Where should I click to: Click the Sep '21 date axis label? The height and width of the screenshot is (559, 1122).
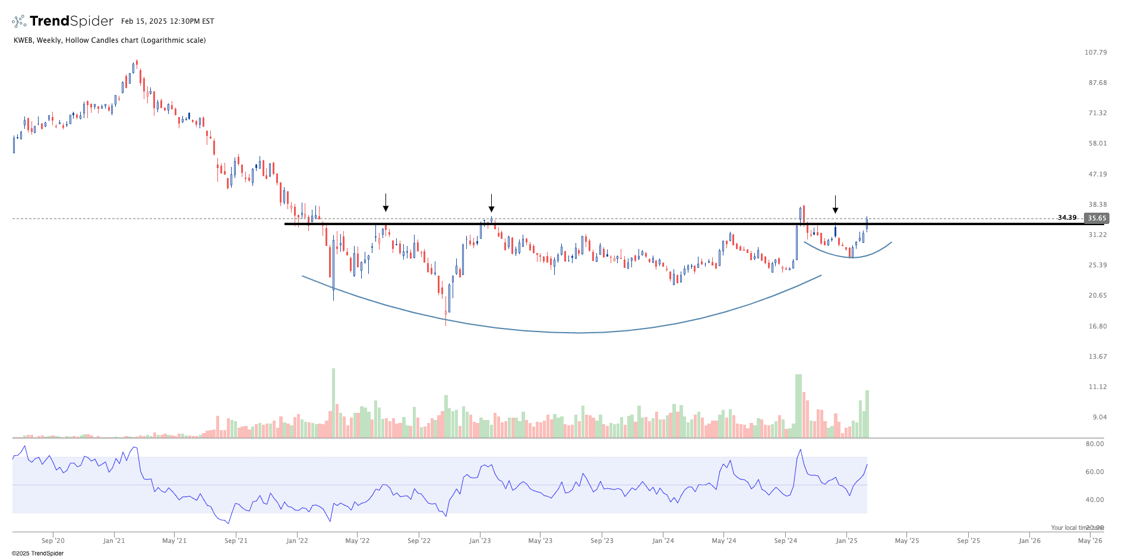point(236,541)
